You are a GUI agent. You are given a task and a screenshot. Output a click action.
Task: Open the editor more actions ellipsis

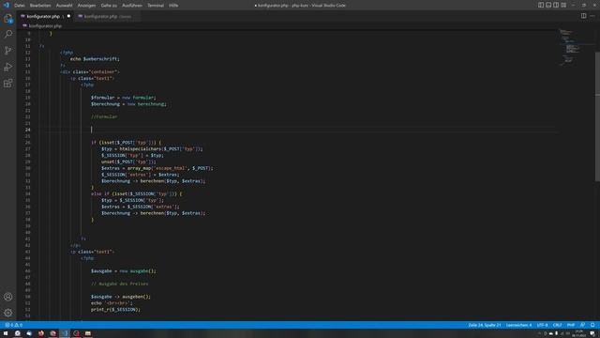[x=592, y=16]
